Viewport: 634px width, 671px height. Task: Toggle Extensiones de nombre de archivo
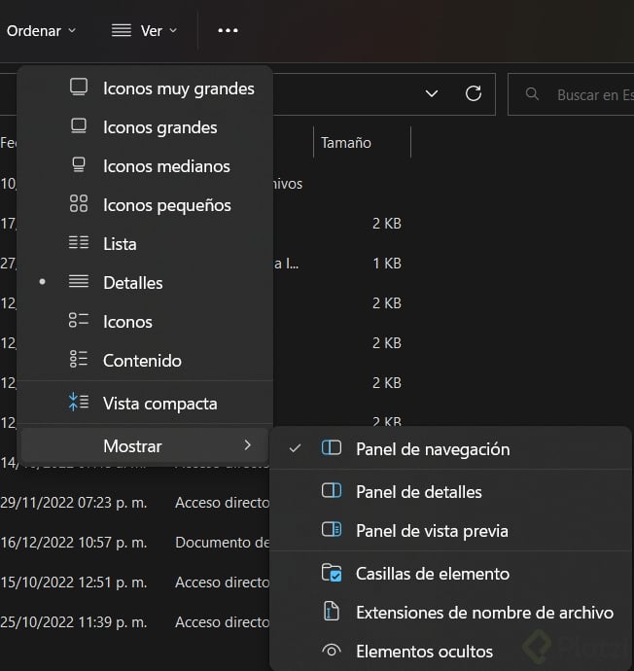point(484,612)
